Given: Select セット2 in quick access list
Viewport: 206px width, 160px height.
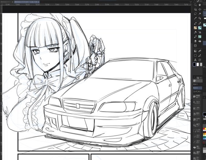Looking at the screenshot, I should [197, 88].
